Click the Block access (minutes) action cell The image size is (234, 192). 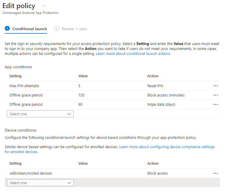(x=166, y=95)
